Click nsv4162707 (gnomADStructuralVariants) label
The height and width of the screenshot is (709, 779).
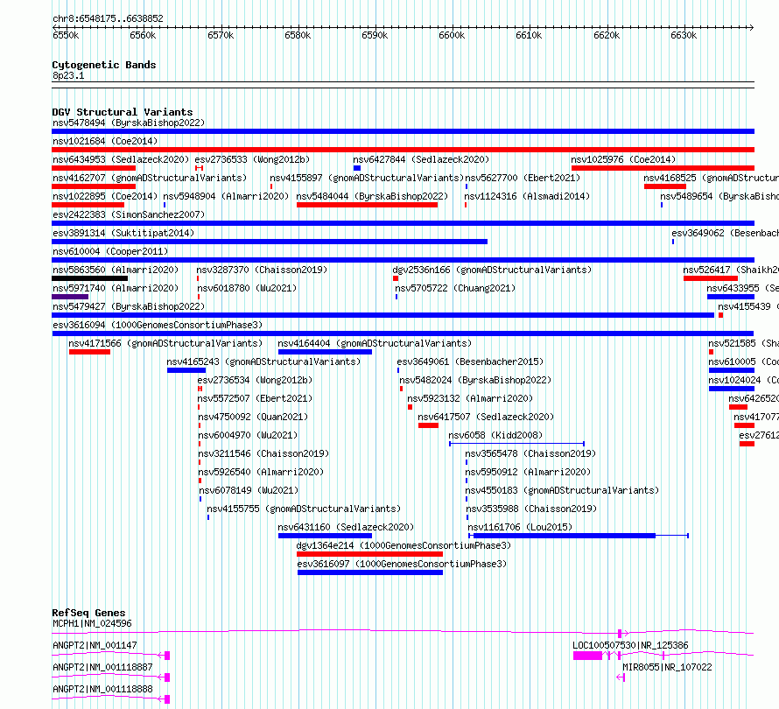pyautogui.click(x=150, y=178)
